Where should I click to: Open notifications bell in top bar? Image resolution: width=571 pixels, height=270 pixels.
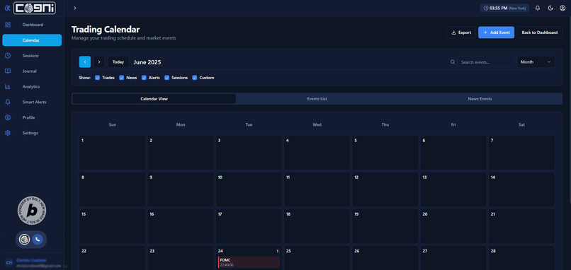pos(538,8)
